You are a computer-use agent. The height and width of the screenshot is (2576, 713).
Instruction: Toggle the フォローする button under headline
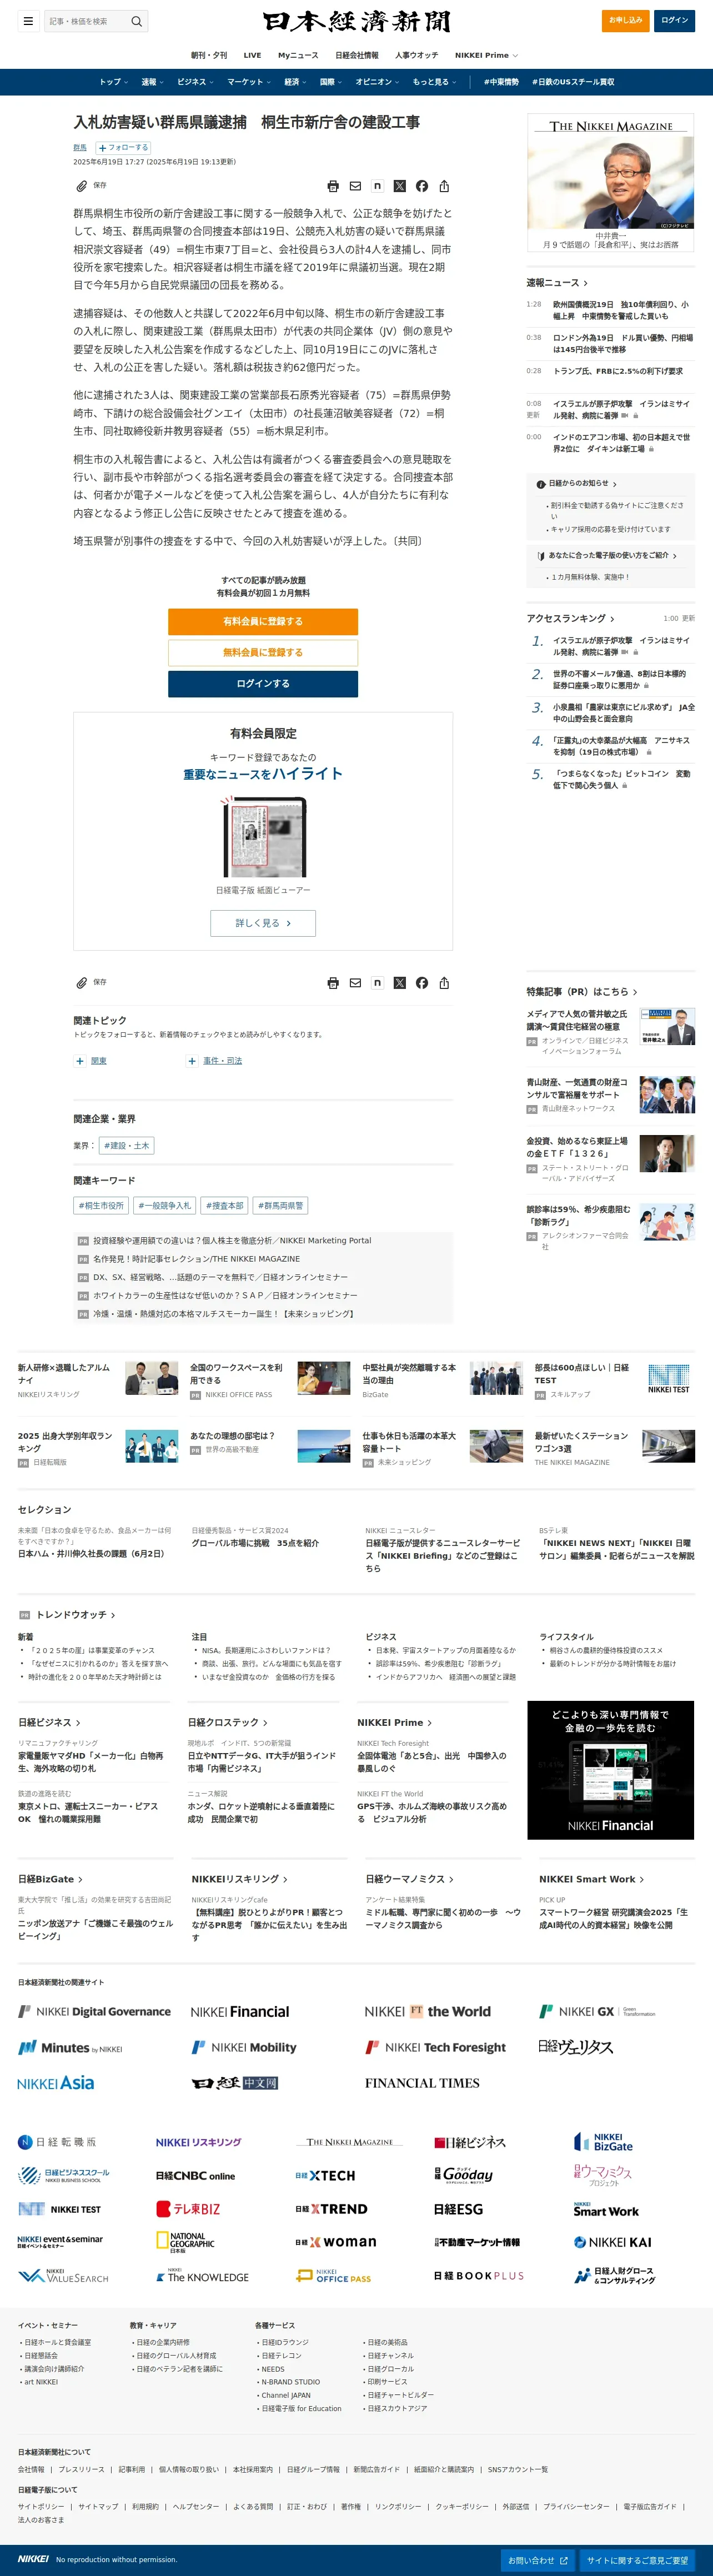pos(123,148)
